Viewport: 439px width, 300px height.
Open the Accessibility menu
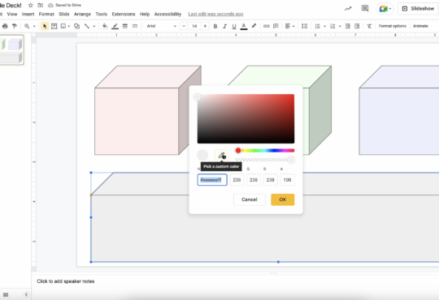[167, 14]
